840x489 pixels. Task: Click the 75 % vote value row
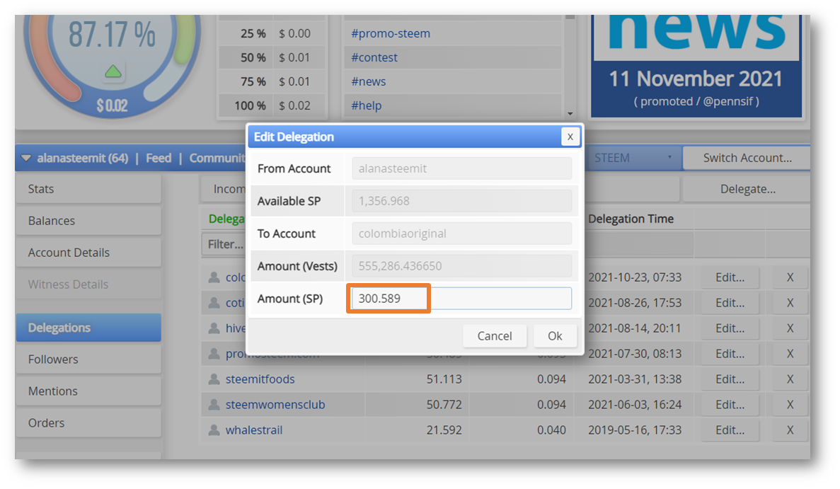pos(272,81)
